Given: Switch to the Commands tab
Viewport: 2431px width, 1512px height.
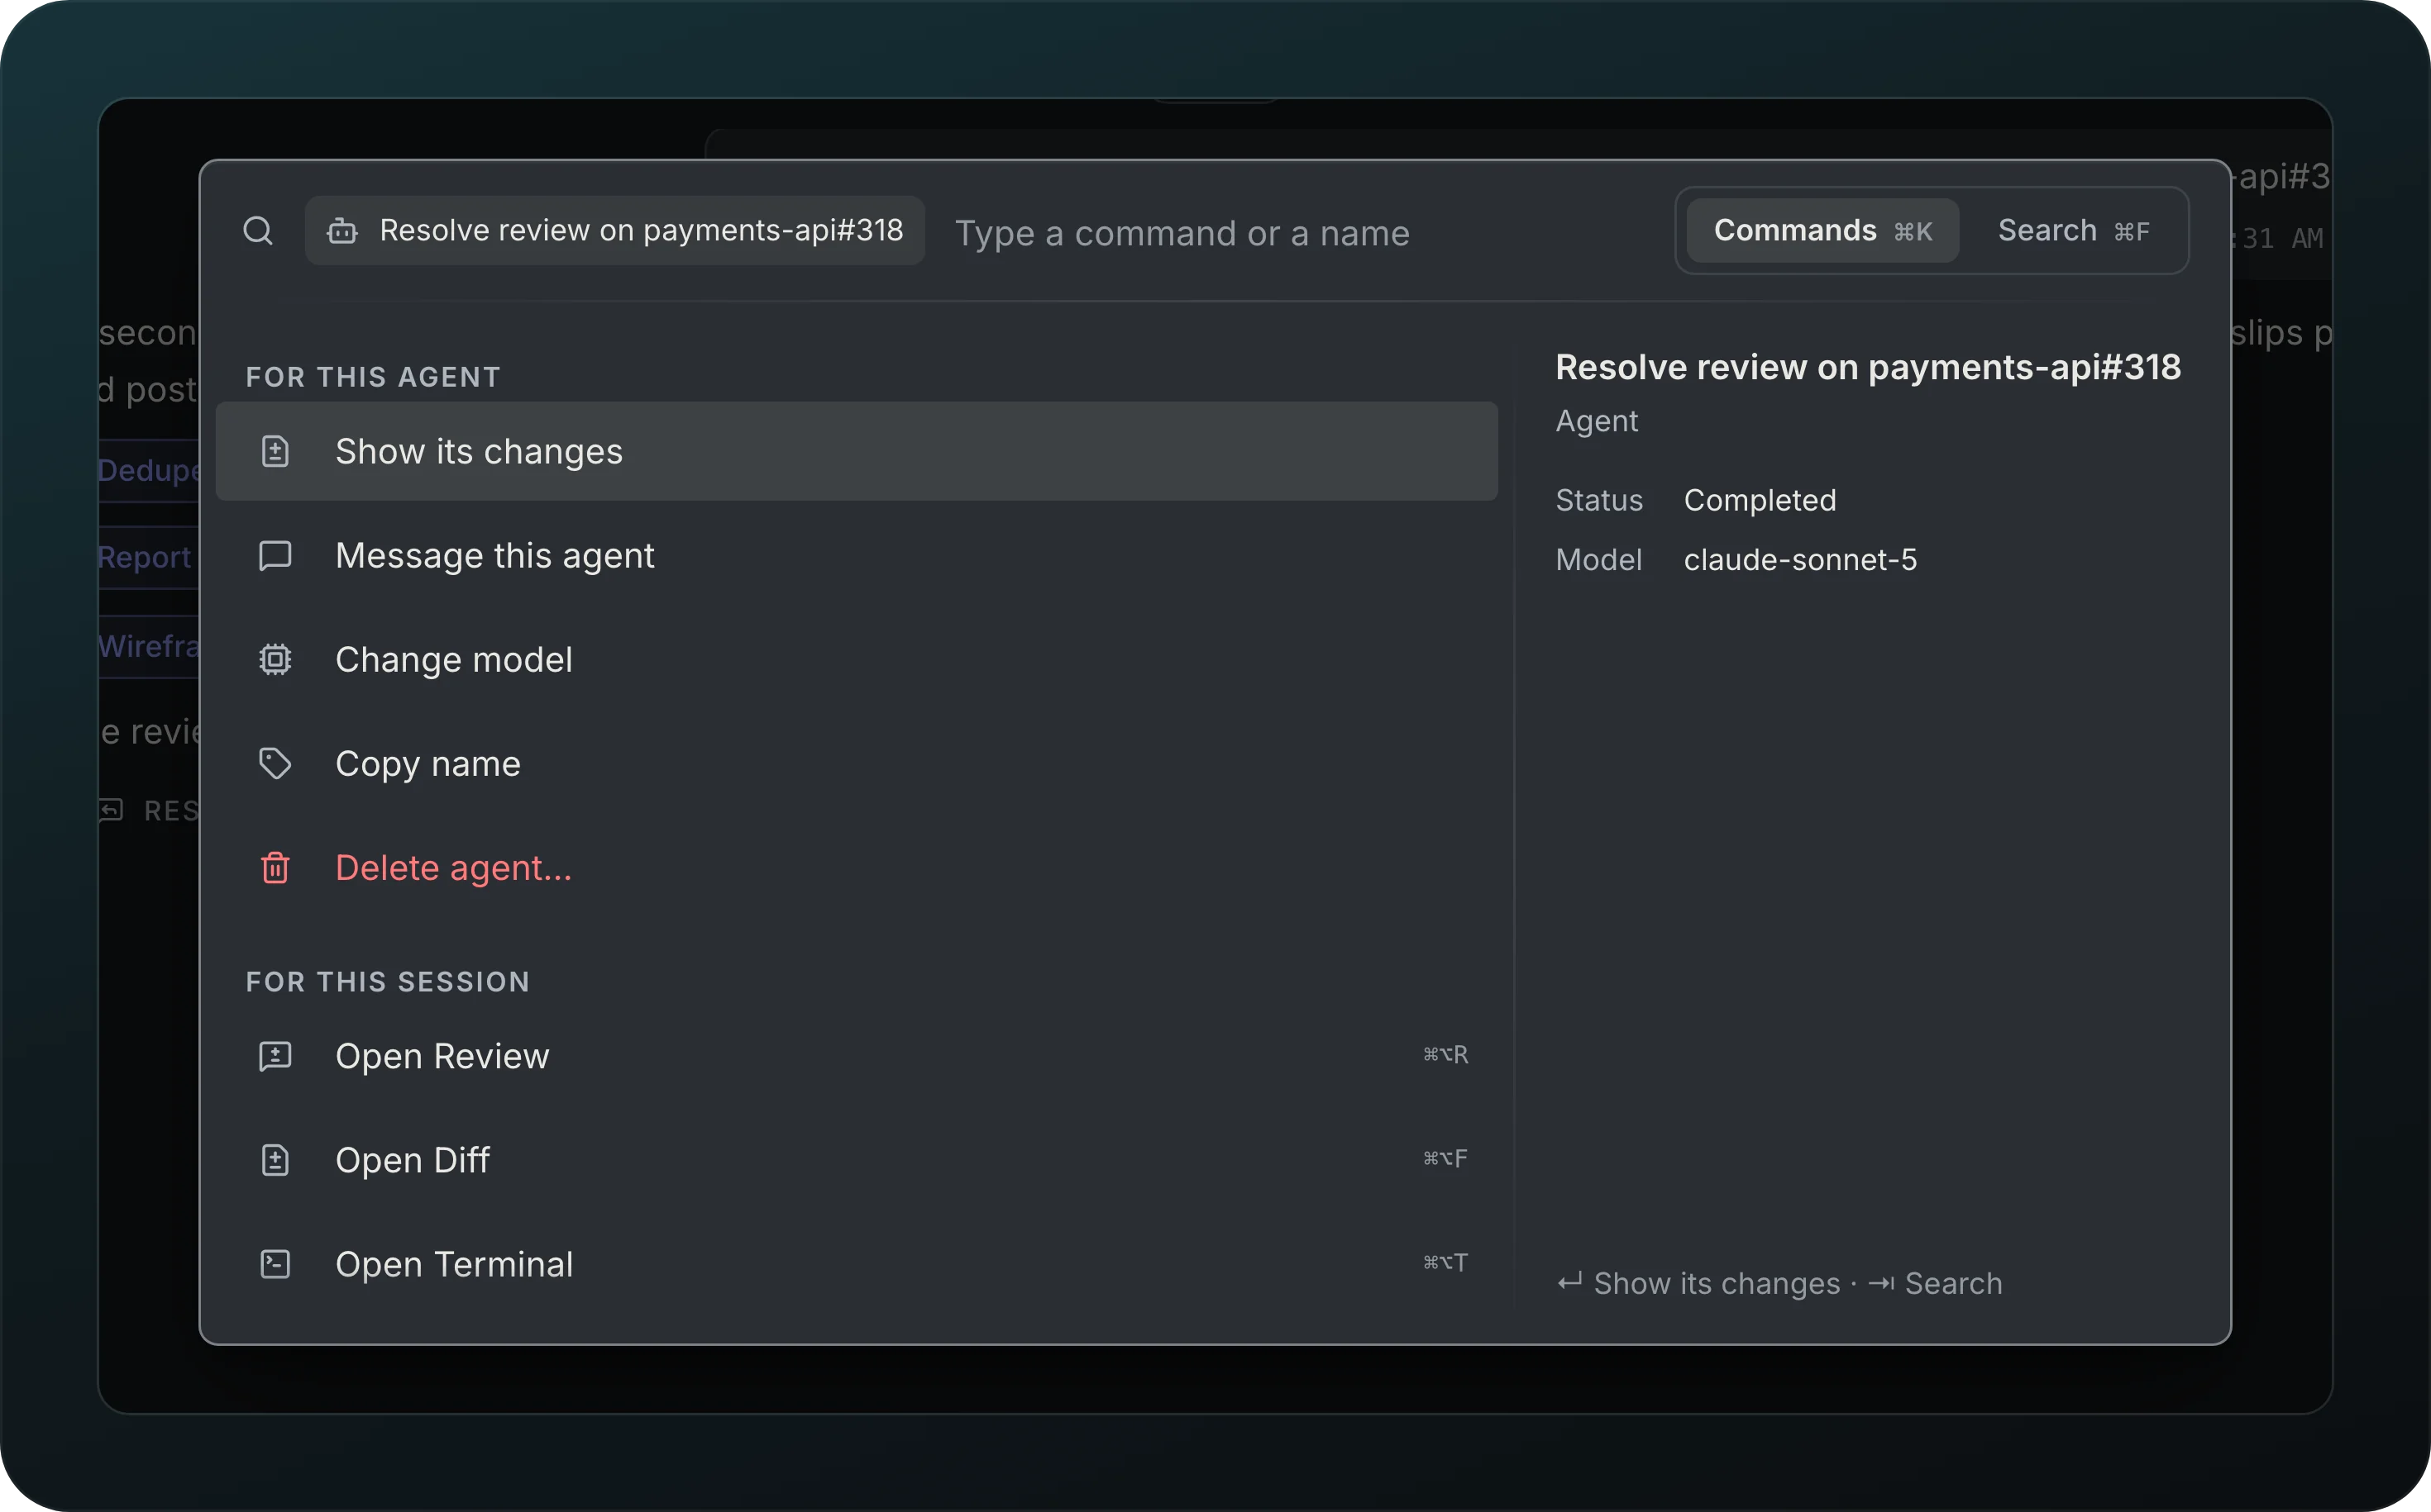Looking at the screenshot, I should [x=1822, y=231].
